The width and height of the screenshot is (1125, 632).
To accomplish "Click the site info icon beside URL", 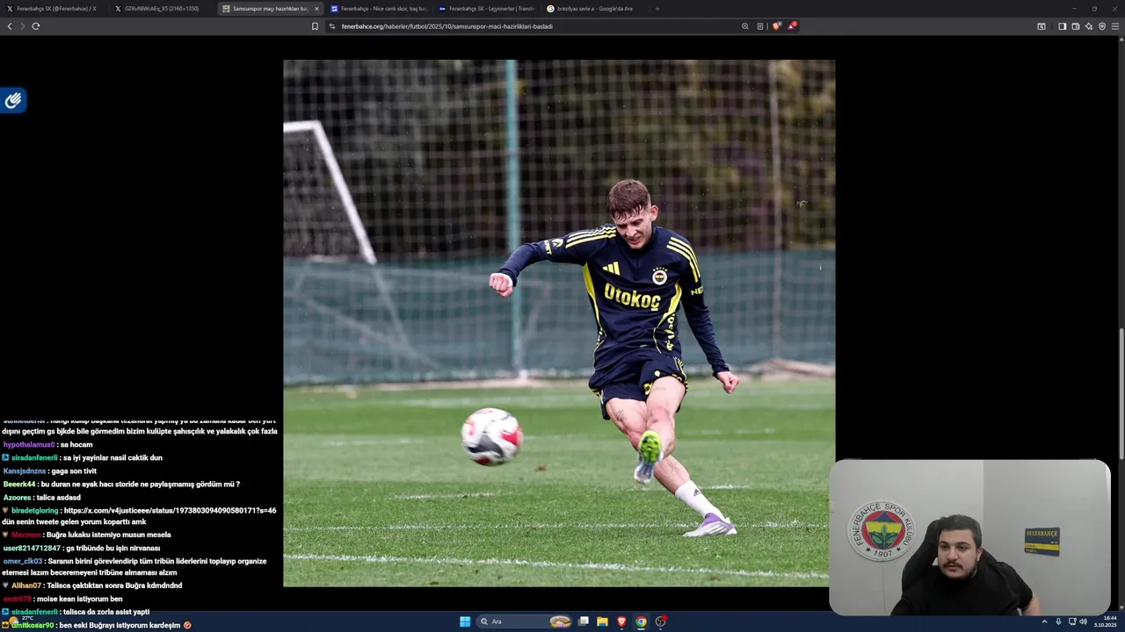I will click(x=332, y=26).
